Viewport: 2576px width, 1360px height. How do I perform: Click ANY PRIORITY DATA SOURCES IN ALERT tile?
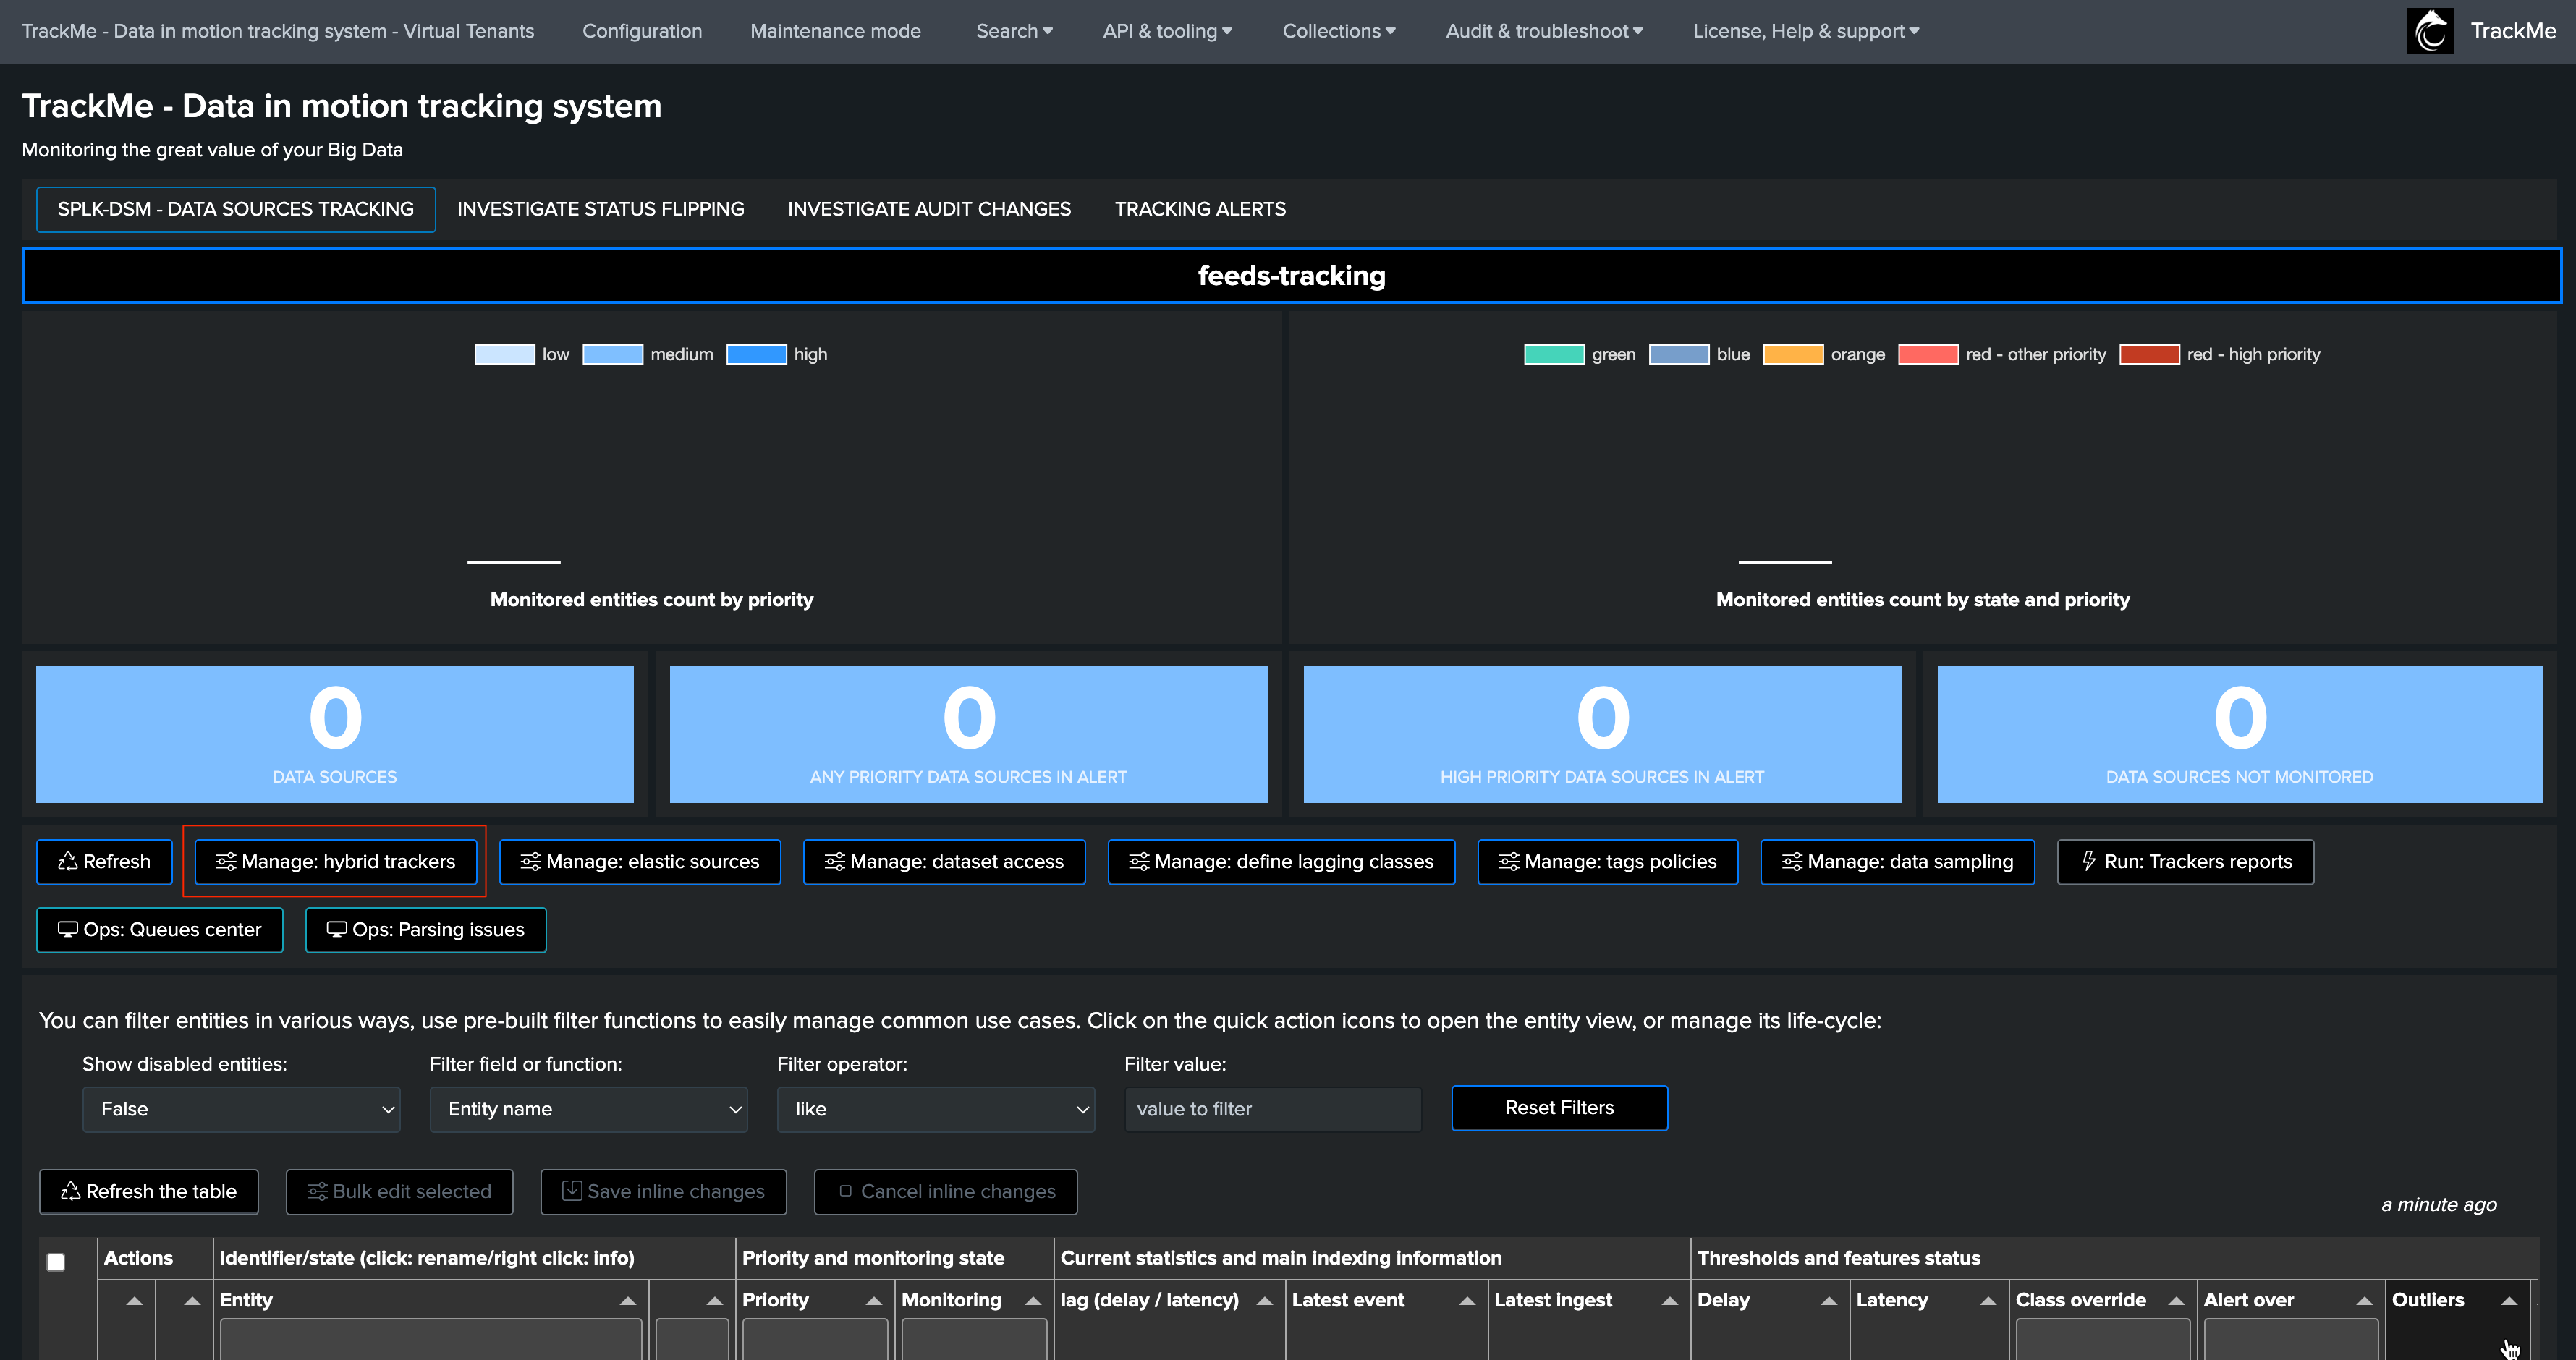[x=968, y=734]
